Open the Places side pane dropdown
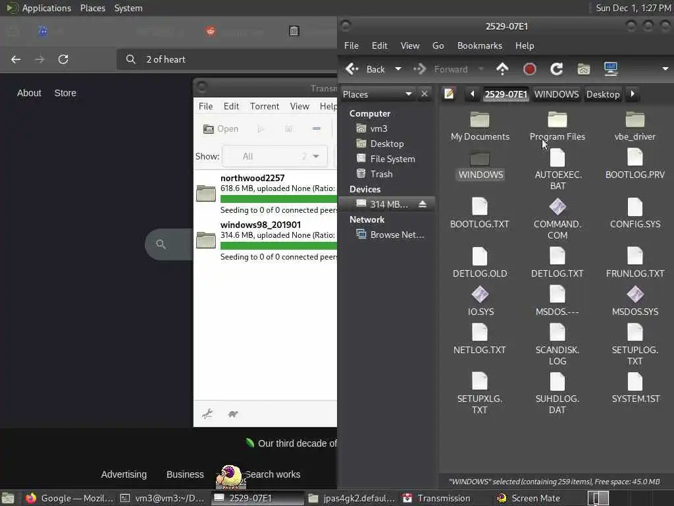The height and width of the screenshot is (506, 674). click(x=378, y=94)
